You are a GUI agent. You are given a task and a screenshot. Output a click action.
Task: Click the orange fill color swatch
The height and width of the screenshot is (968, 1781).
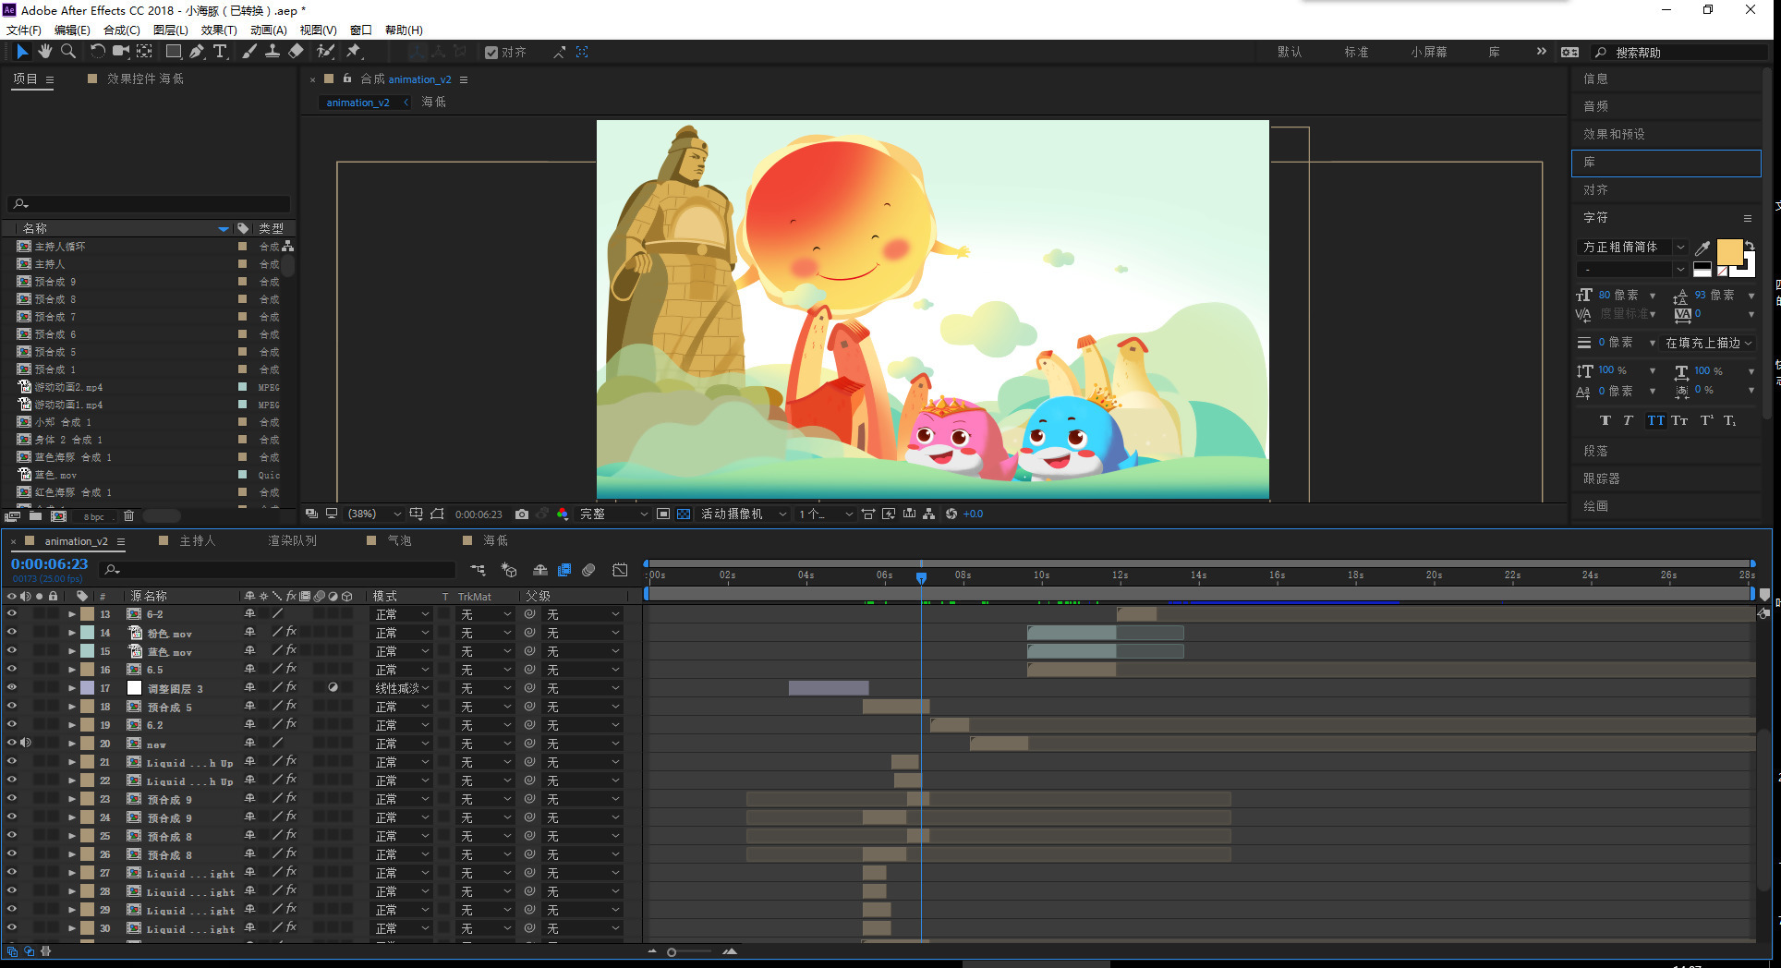coord(1729,251)
